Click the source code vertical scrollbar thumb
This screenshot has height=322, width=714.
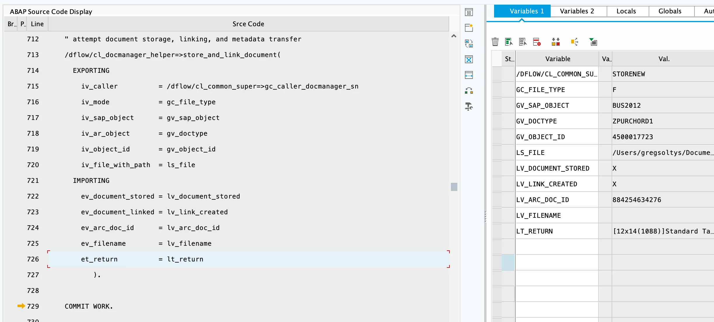click(x=454, y=187)
